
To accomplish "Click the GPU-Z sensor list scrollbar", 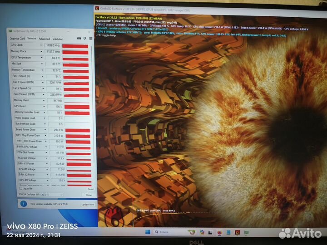I will pos(93,104).
